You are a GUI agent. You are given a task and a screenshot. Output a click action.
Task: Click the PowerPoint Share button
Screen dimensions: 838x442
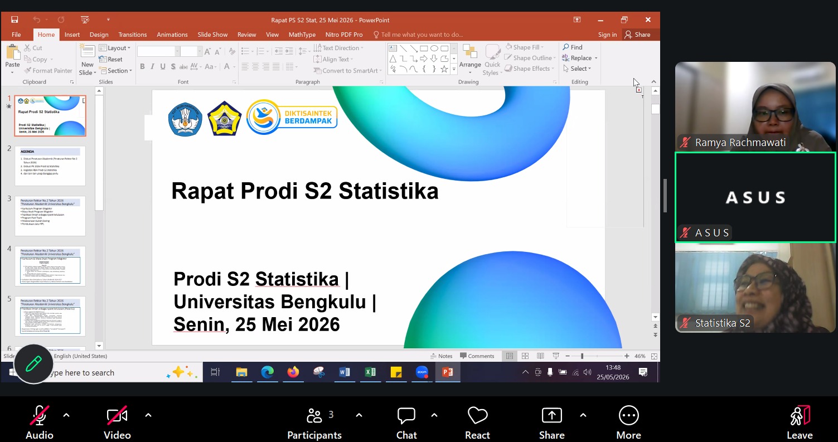pos(638,35)
